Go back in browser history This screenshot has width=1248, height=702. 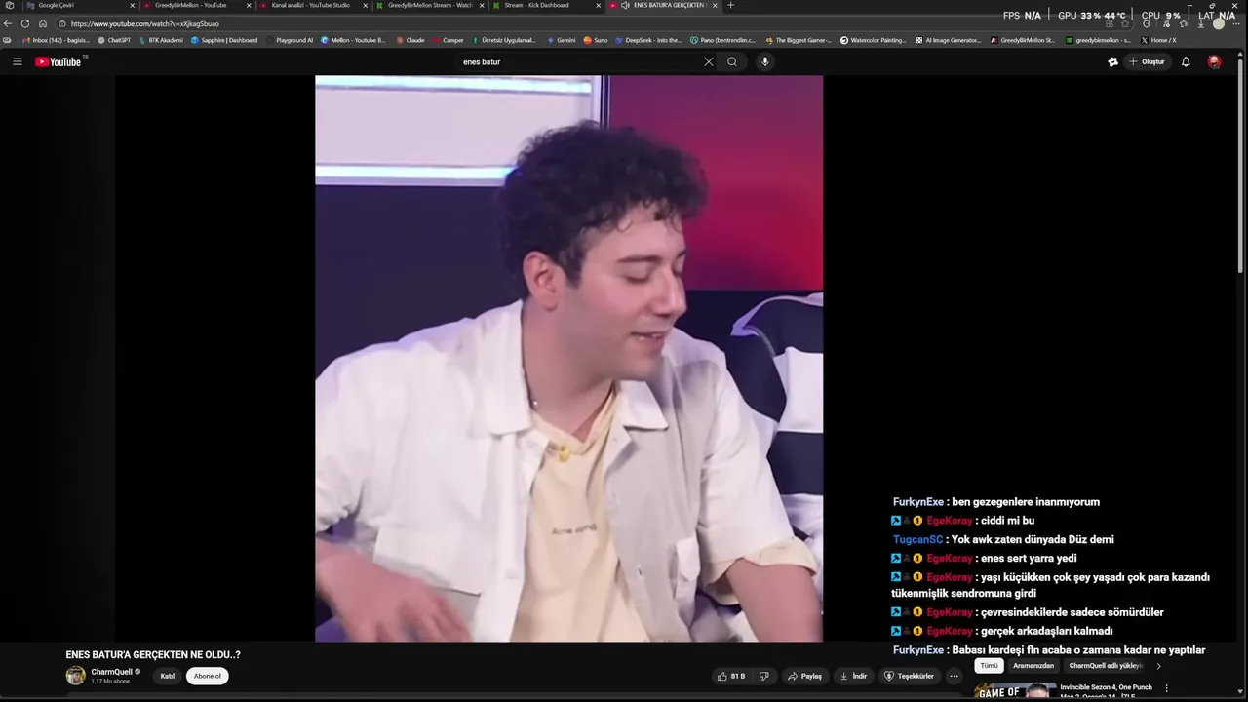click(x=8, y=23)
